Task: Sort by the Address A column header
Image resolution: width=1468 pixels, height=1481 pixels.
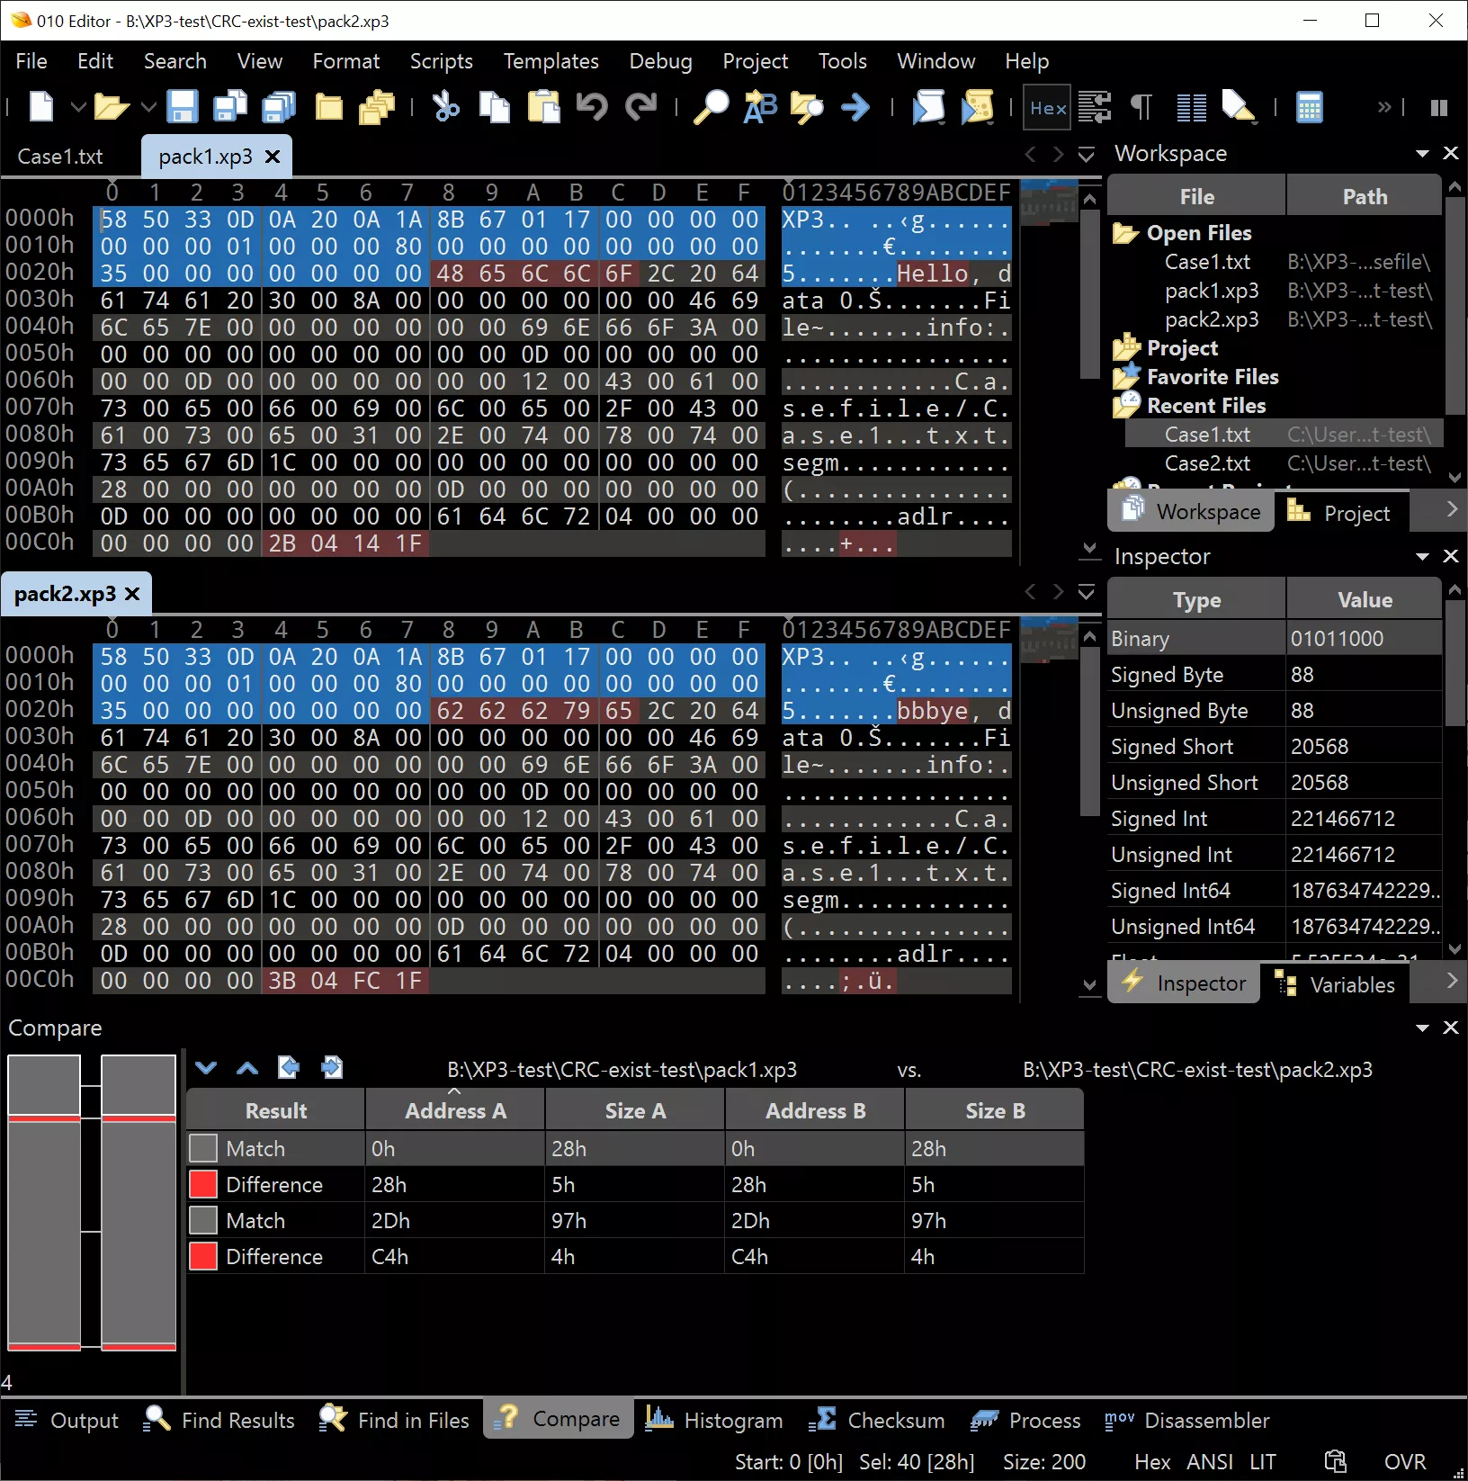Action: coord(455,1111)
